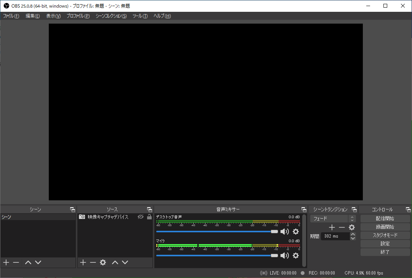412x278 pixels.
Task: Open transition properties gear icon
Action: click(351, 227)
